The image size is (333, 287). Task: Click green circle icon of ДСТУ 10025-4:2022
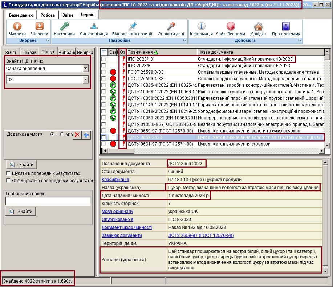click(x=113, y=85)
